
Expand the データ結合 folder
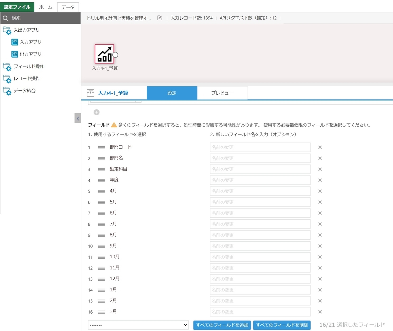pyautogui.click(x=7, y=91)
